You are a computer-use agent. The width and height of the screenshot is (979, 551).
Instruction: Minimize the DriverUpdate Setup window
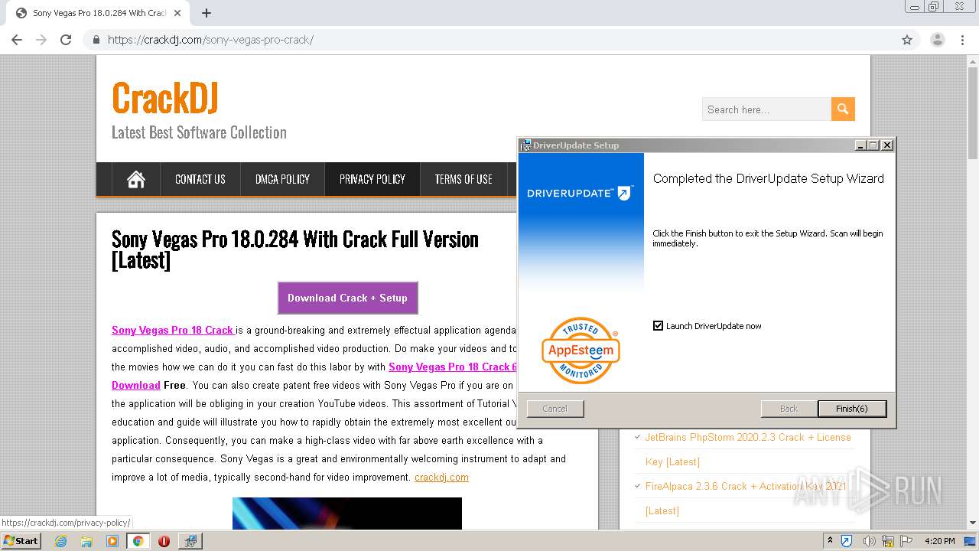tap(860, 145)
